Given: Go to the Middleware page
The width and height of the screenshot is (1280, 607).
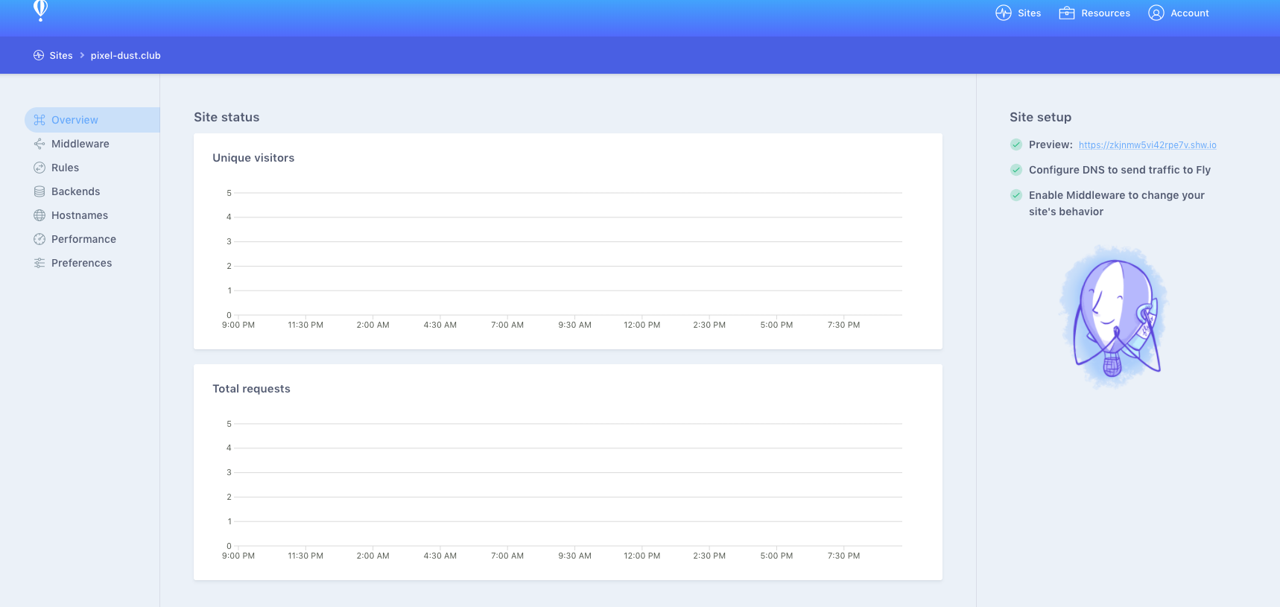Looking at the screenshot, I should pyautogui.click(x=80, y=144).
